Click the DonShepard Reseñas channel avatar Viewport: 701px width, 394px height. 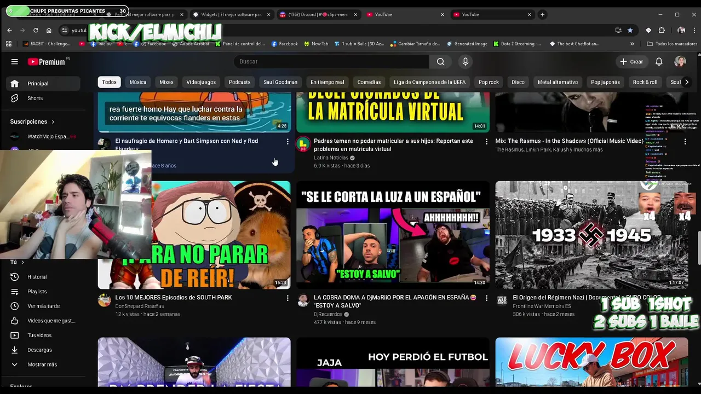pyautogui.click(x=104, y=300)
